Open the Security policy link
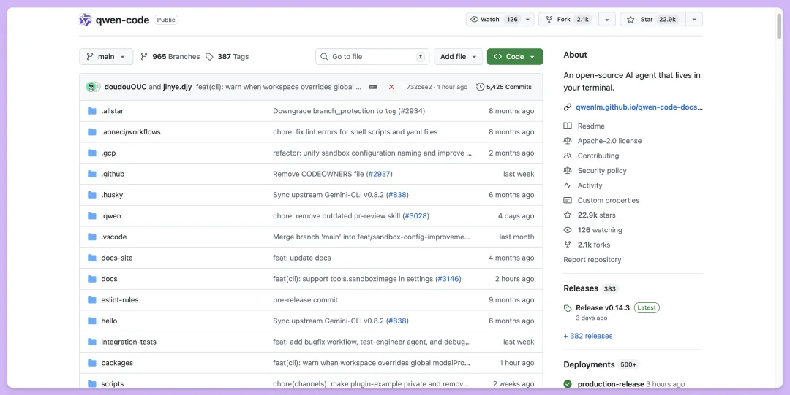Screen dimensions: 790x395 coord(602,171)
